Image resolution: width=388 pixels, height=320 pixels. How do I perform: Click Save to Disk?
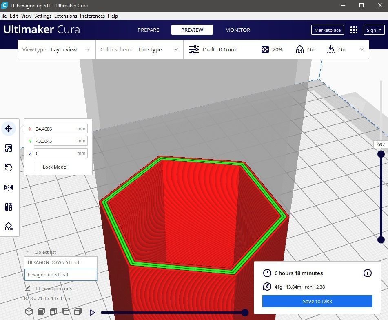(317, 301)
